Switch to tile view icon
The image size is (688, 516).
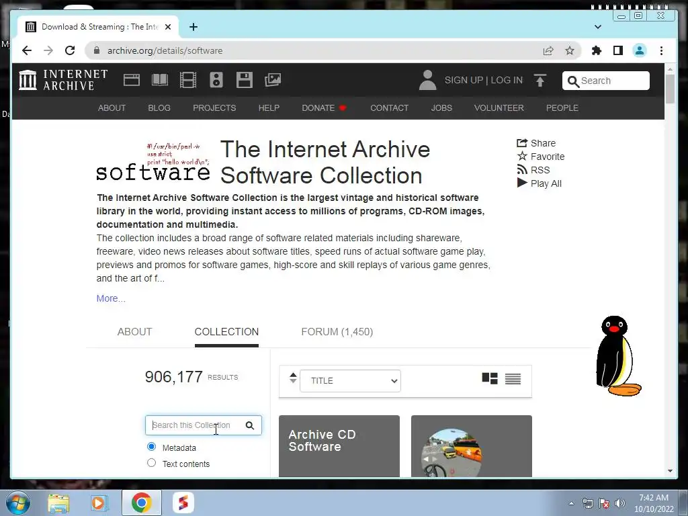[490, 378]
